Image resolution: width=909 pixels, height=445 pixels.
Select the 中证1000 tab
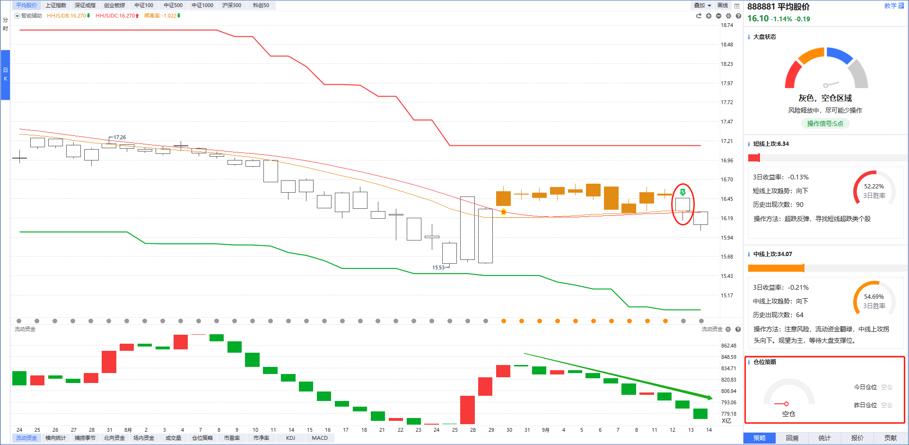202,5
